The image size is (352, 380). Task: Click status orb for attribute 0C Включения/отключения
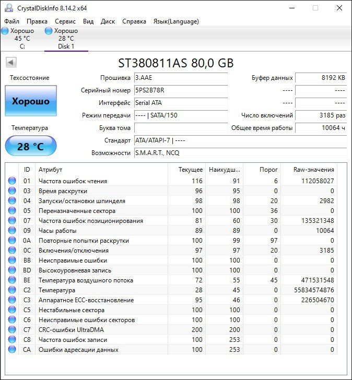pyautogui.click(x=12, y=251)
